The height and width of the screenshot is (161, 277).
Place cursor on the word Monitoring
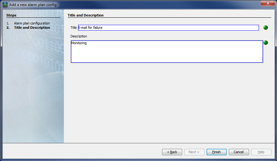79,43
